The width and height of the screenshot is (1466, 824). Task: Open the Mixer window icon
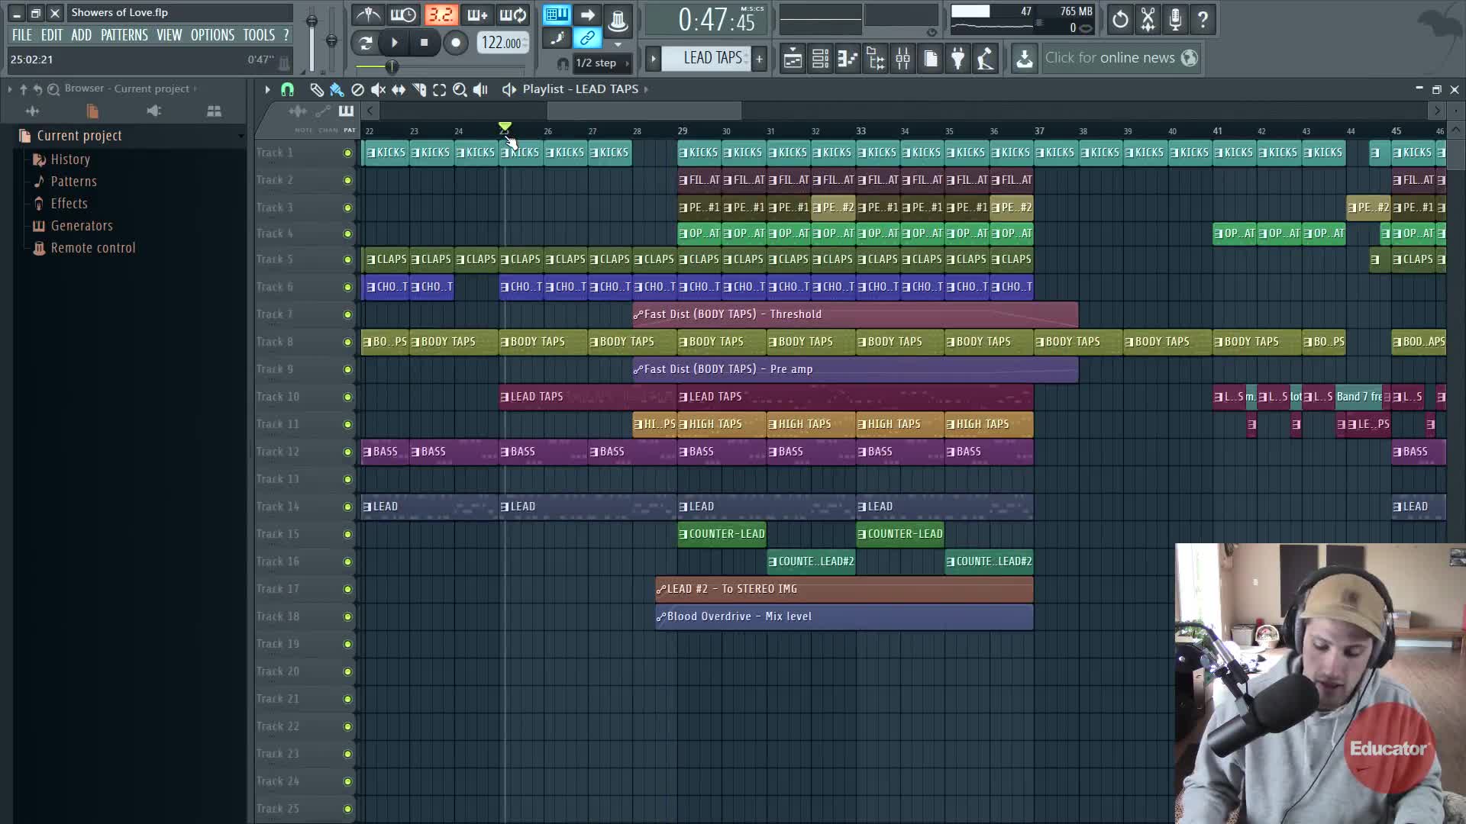[x=903, y=59]
